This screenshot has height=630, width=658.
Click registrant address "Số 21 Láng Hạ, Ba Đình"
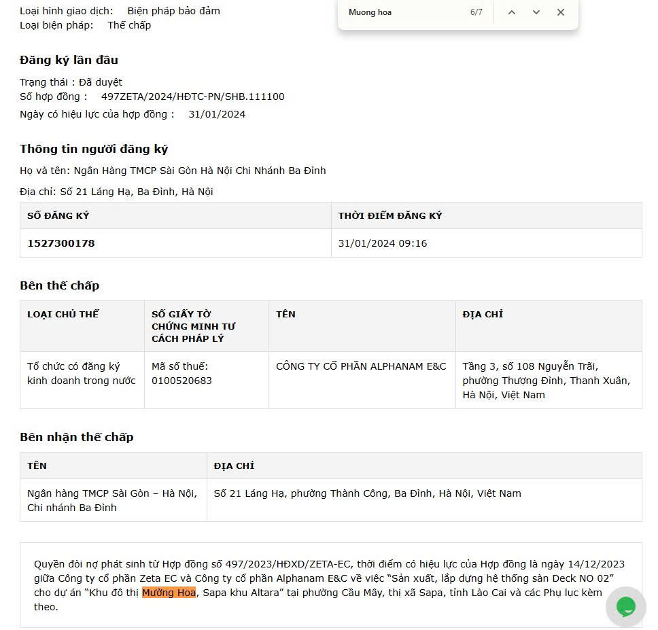tap(116, 192)
